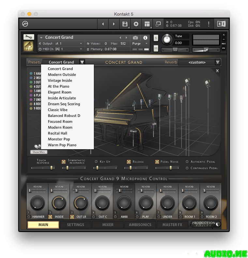This screenshot has width=248, height=258.
Task: Click the Solo S button
Action: [x=156, y=37]
